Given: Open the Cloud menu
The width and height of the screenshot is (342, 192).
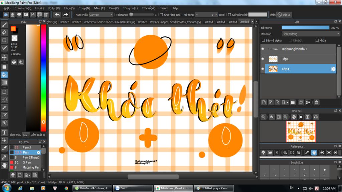Looking at the screenshot, I should click(x=163, y=8).
